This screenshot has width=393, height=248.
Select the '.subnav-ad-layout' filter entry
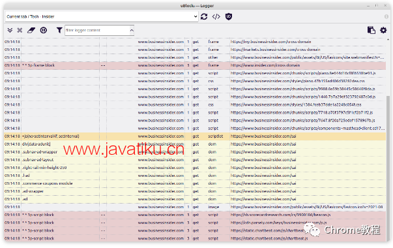38,160
